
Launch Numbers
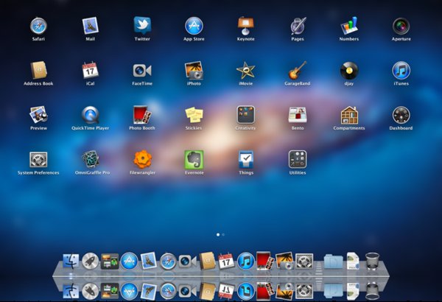tap(349, 26)
